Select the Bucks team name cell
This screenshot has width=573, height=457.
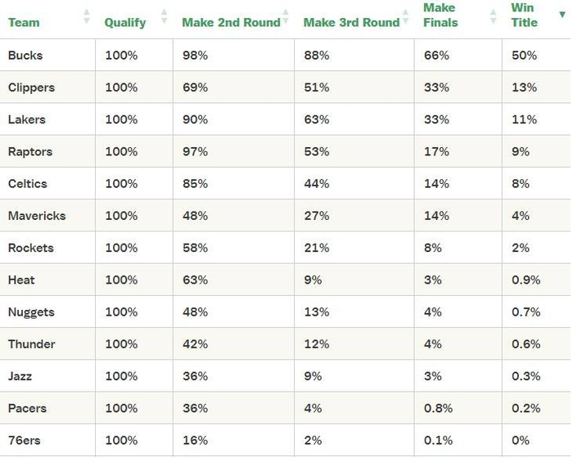tap(25, 56)
